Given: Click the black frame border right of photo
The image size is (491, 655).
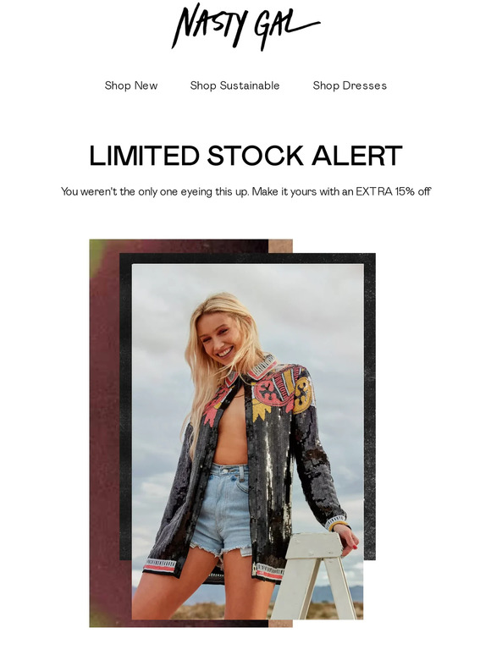Looking at the screenshot, I should 369,407.
